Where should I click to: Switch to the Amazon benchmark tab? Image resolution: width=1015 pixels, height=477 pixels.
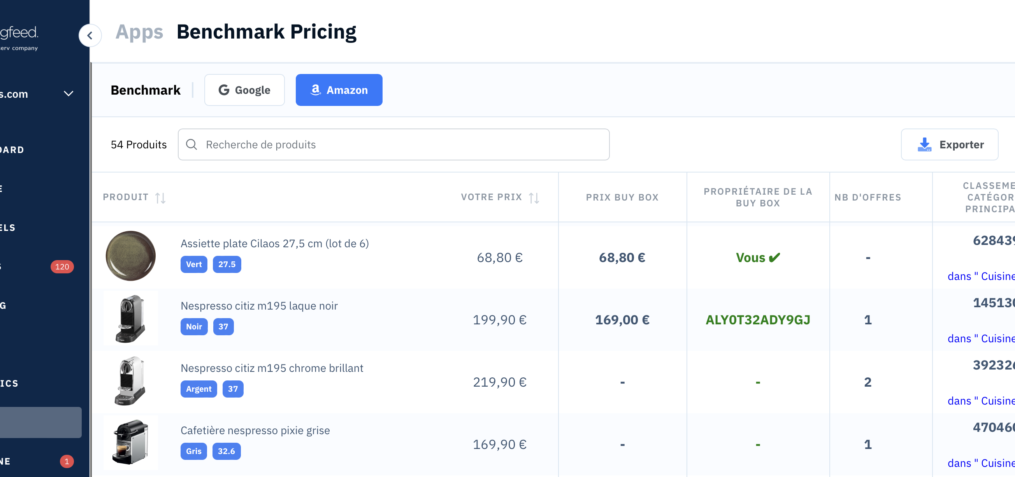click(x=339, y=90)
